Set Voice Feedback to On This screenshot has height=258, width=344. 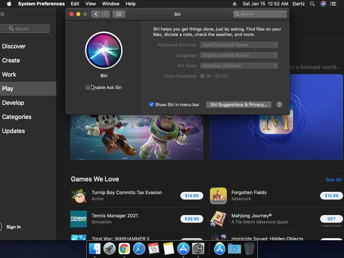202,76
